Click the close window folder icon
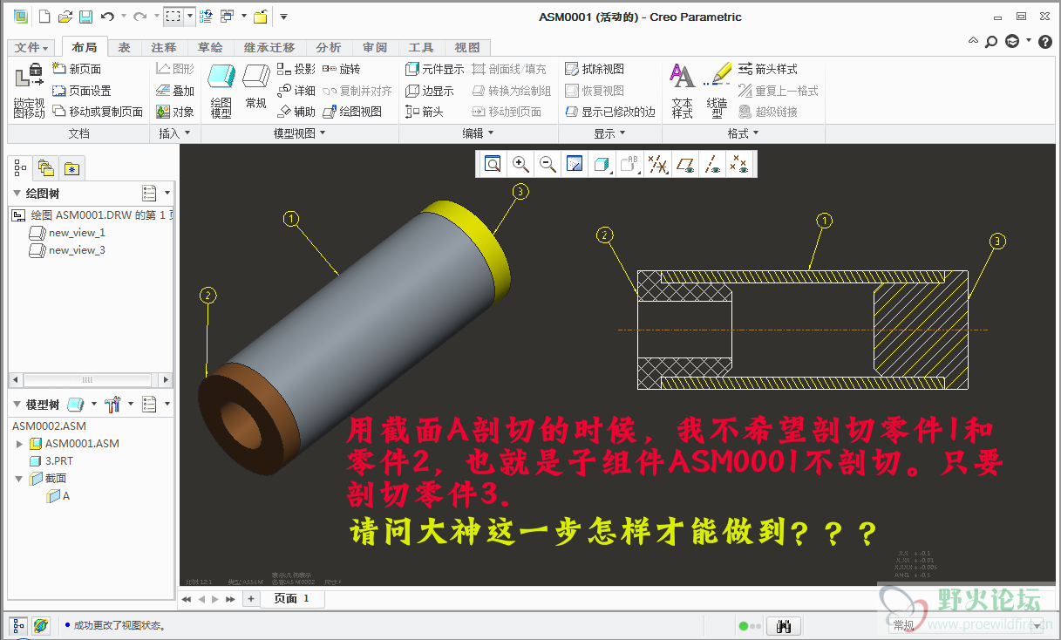Screen dimensions: 1061x640 [260, 17]
